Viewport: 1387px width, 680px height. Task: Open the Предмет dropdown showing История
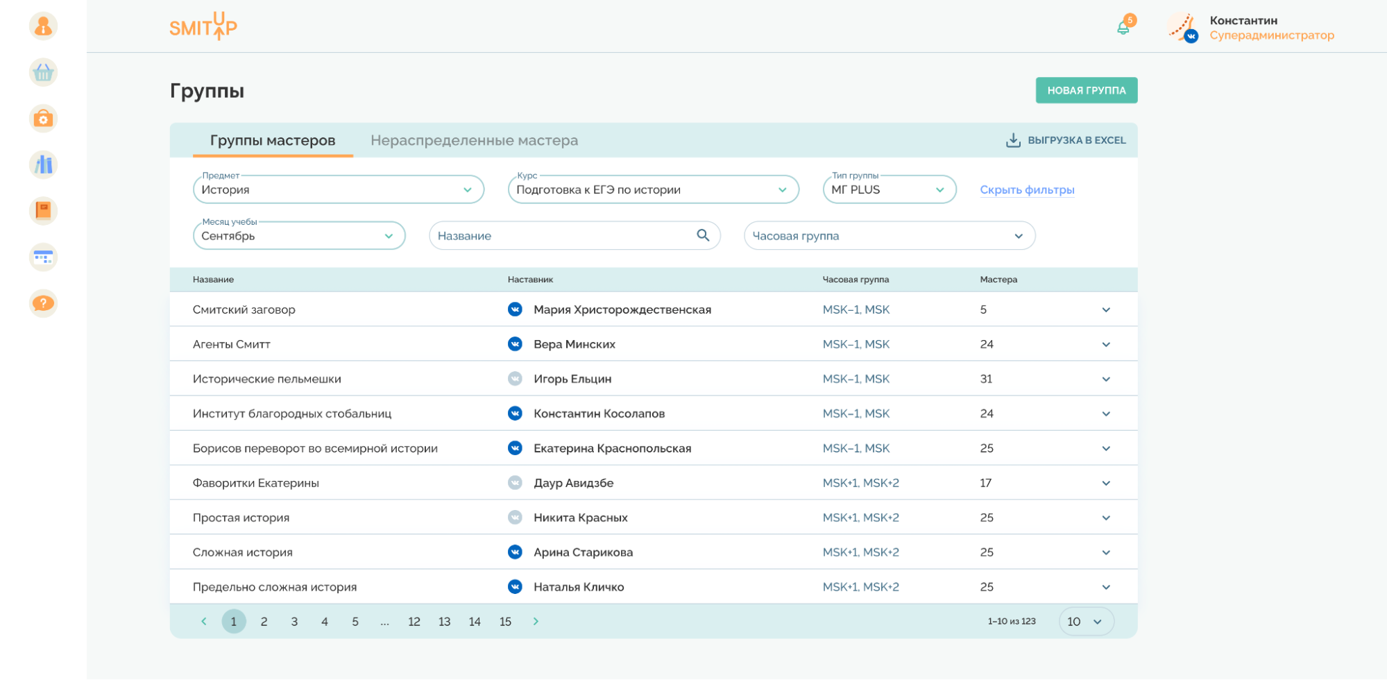pos(339,189)
